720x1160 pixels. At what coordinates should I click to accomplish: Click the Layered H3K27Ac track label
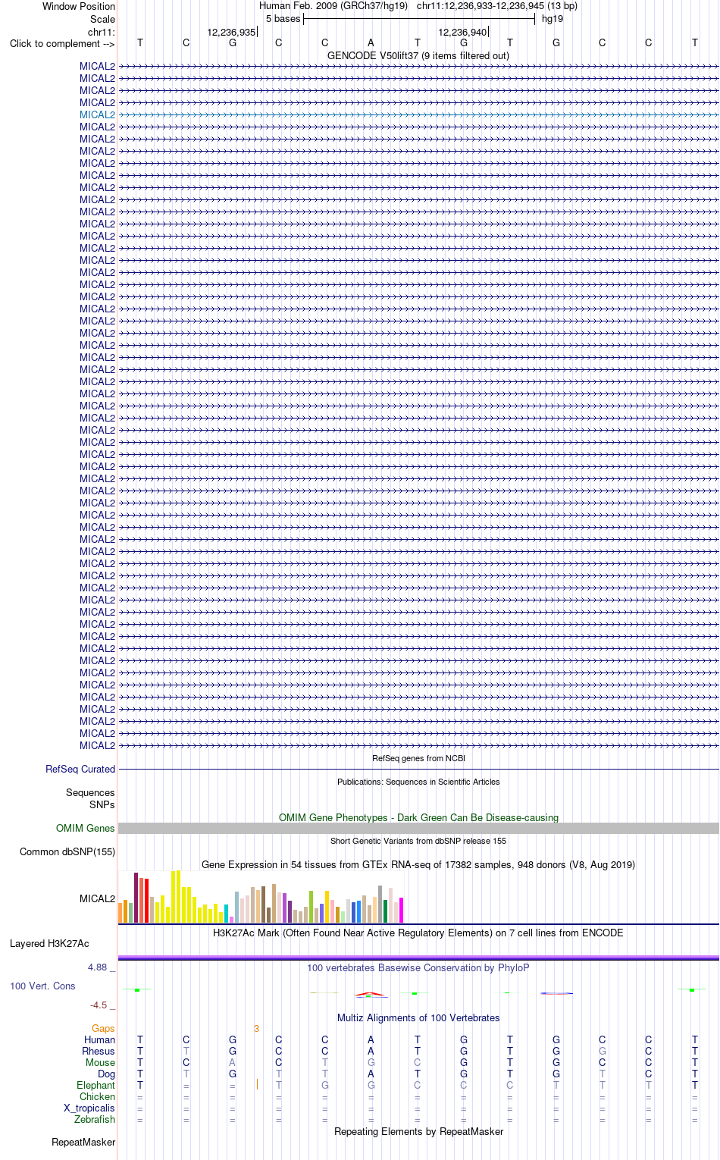coord(49,943)
